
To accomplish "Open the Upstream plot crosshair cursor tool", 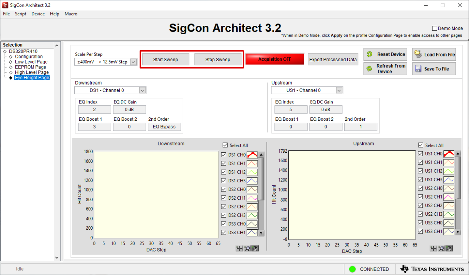I will (x=433, y=249).
